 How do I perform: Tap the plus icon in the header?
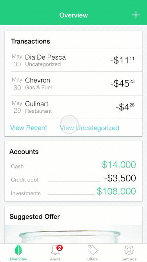(136, 15)
